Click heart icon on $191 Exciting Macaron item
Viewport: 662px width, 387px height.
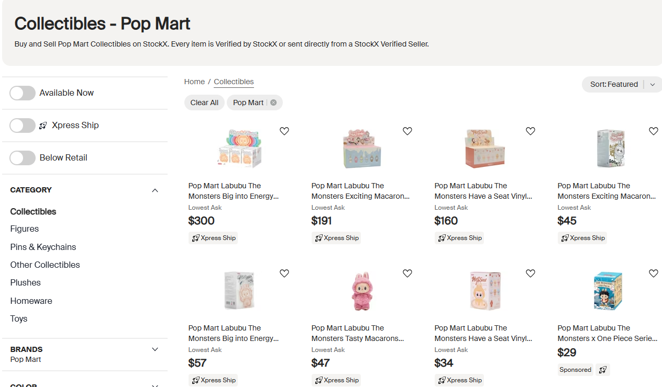point(407,131)
